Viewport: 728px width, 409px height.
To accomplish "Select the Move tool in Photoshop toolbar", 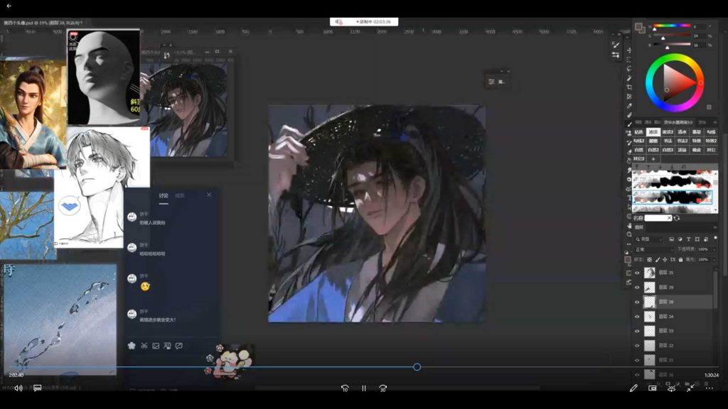I will tap(629, 50).
